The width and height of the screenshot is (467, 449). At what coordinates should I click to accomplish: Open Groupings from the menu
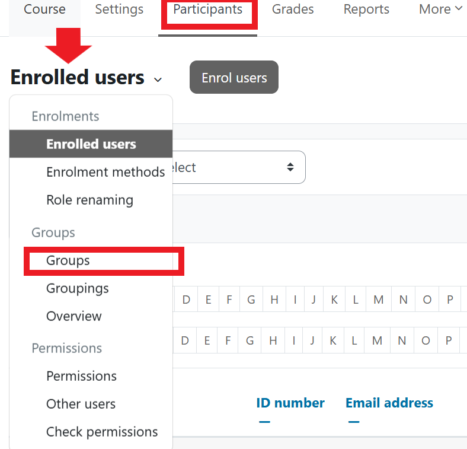click(78, 288)
